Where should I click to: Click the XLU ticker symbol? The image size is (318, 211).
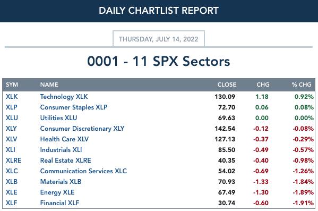pos(12,118)
